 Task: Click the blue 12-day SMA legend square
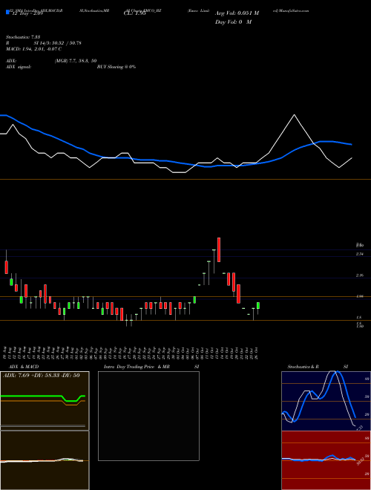coord(7,12)
